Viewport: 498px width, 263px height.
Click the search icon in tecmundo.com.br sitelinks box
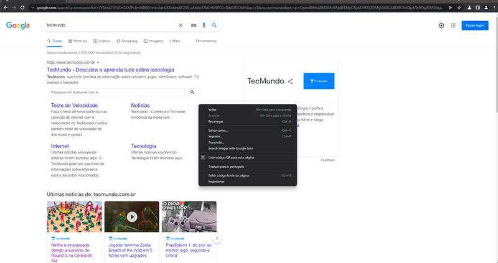click(192, 92)
